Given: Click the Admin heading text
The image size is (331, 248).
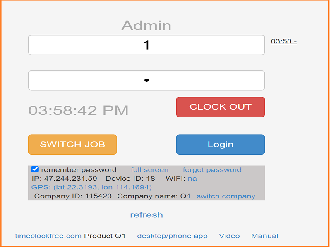Looking at the screenshot, I should tap(146, 26).
